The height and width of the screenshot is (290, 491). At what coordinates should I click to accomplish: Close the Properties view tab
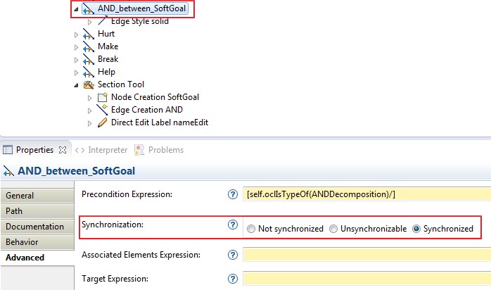point(62,150)
